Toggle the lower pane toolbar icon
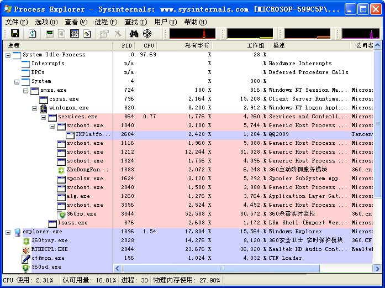This screenshot has width=385, height=288. [75, 34]
